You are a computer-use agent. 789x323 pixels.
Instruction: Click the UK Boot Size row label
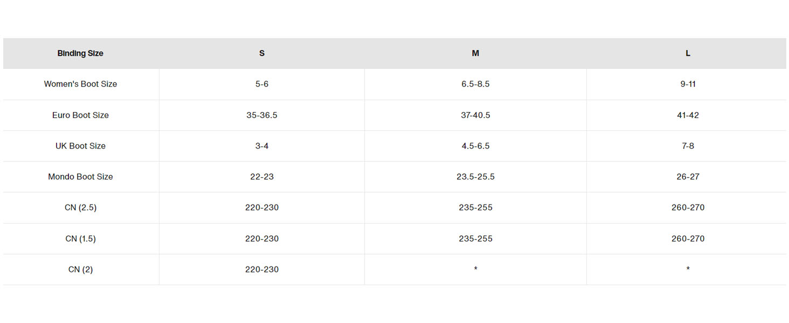pos(80,146)
